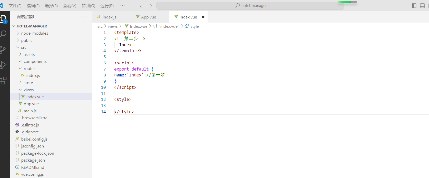Click line number 7 in the gutter

[x=104, y=69]
